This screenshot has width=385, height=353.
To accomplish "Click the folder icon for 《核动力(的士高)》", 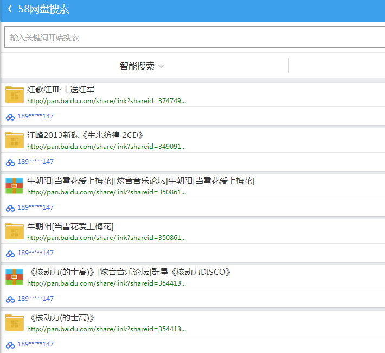I will tap(15, 323).
